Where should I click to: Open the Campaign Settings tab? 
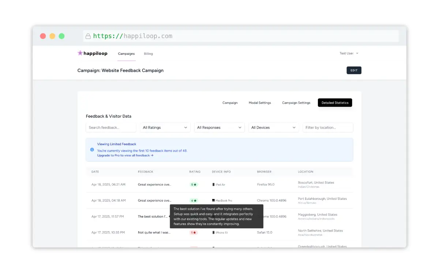pyautogui.click(x=296, y=103)
